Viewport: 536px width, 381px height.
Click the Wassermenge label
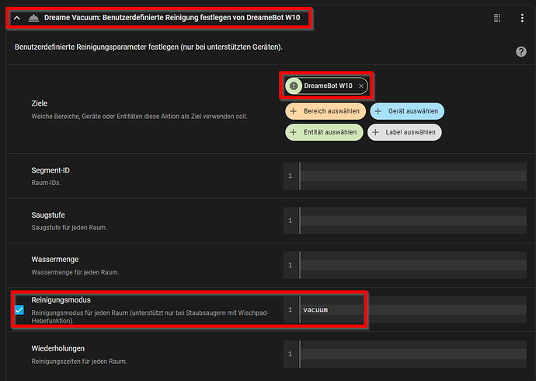pyautogui.click(x=55, y=260)
